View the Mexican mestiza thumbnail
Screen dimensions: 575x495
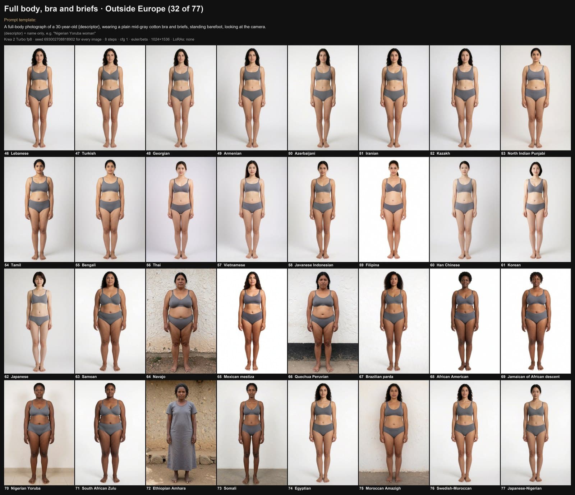pyautogui.click(x=252, y=321)
